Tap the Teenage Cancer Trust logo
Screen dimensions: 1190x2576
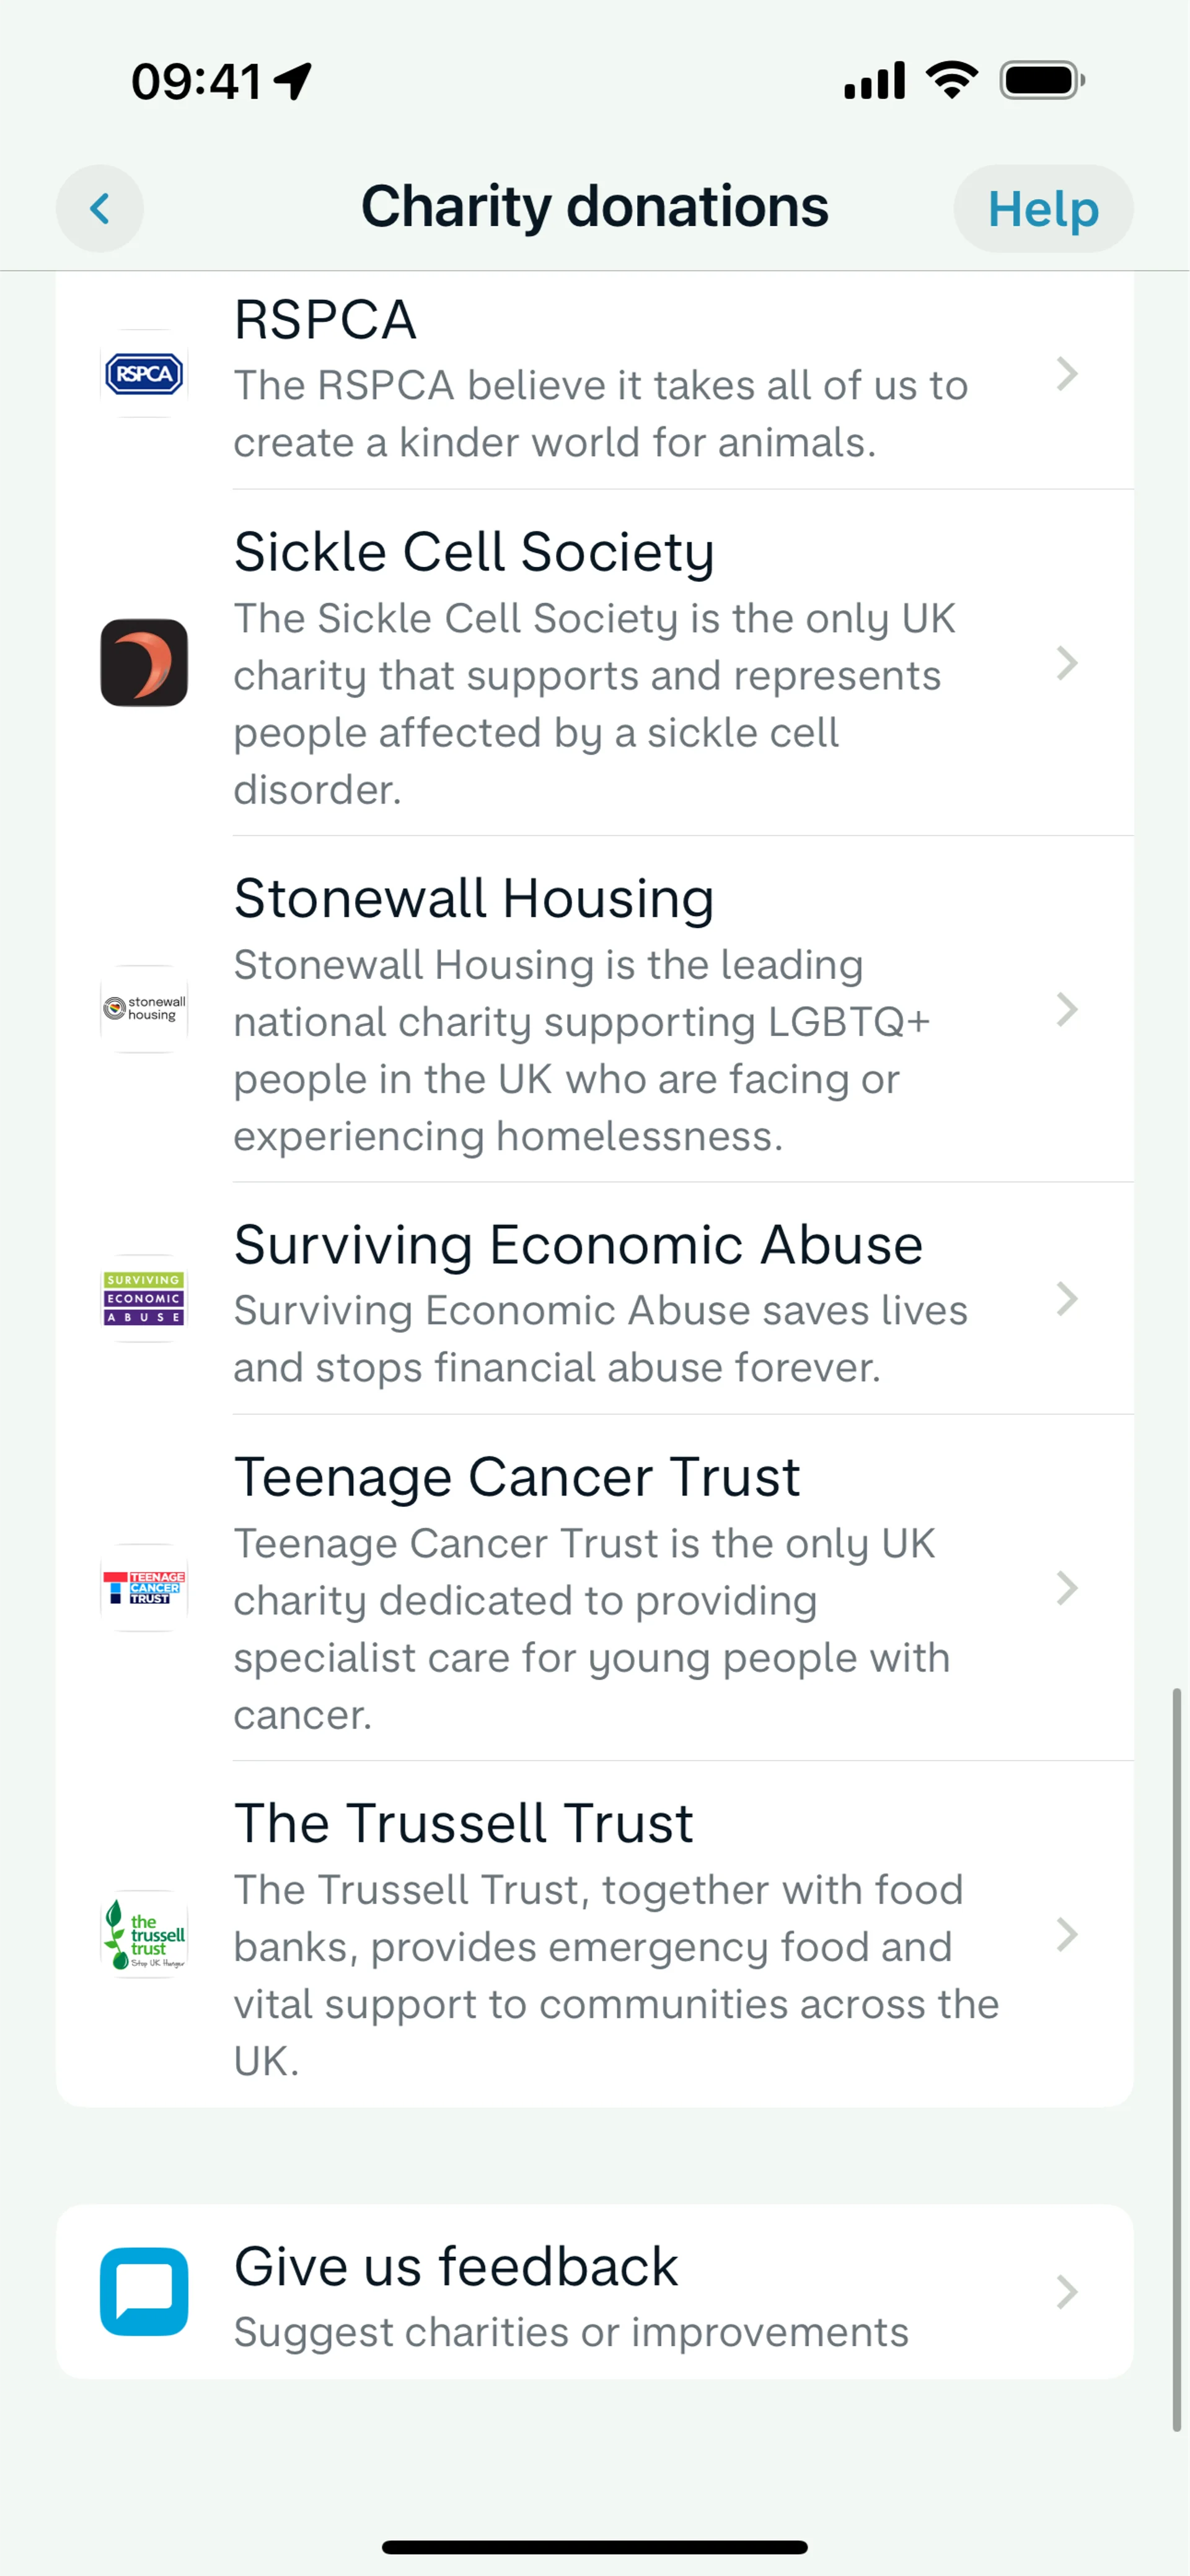144,1587
